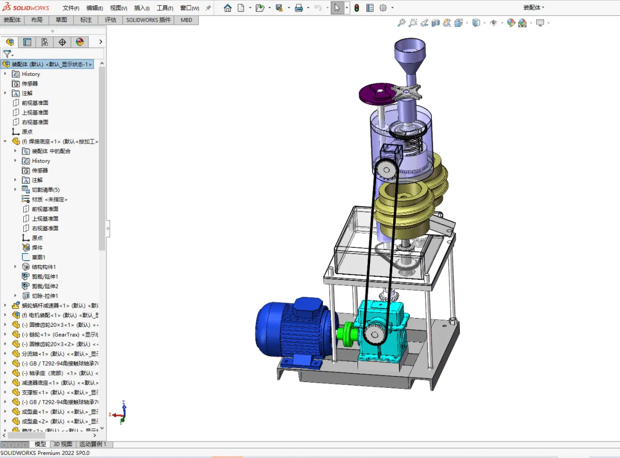
Task: Click the Print icon in the toolbar
Action: click(x=299, y=8)
